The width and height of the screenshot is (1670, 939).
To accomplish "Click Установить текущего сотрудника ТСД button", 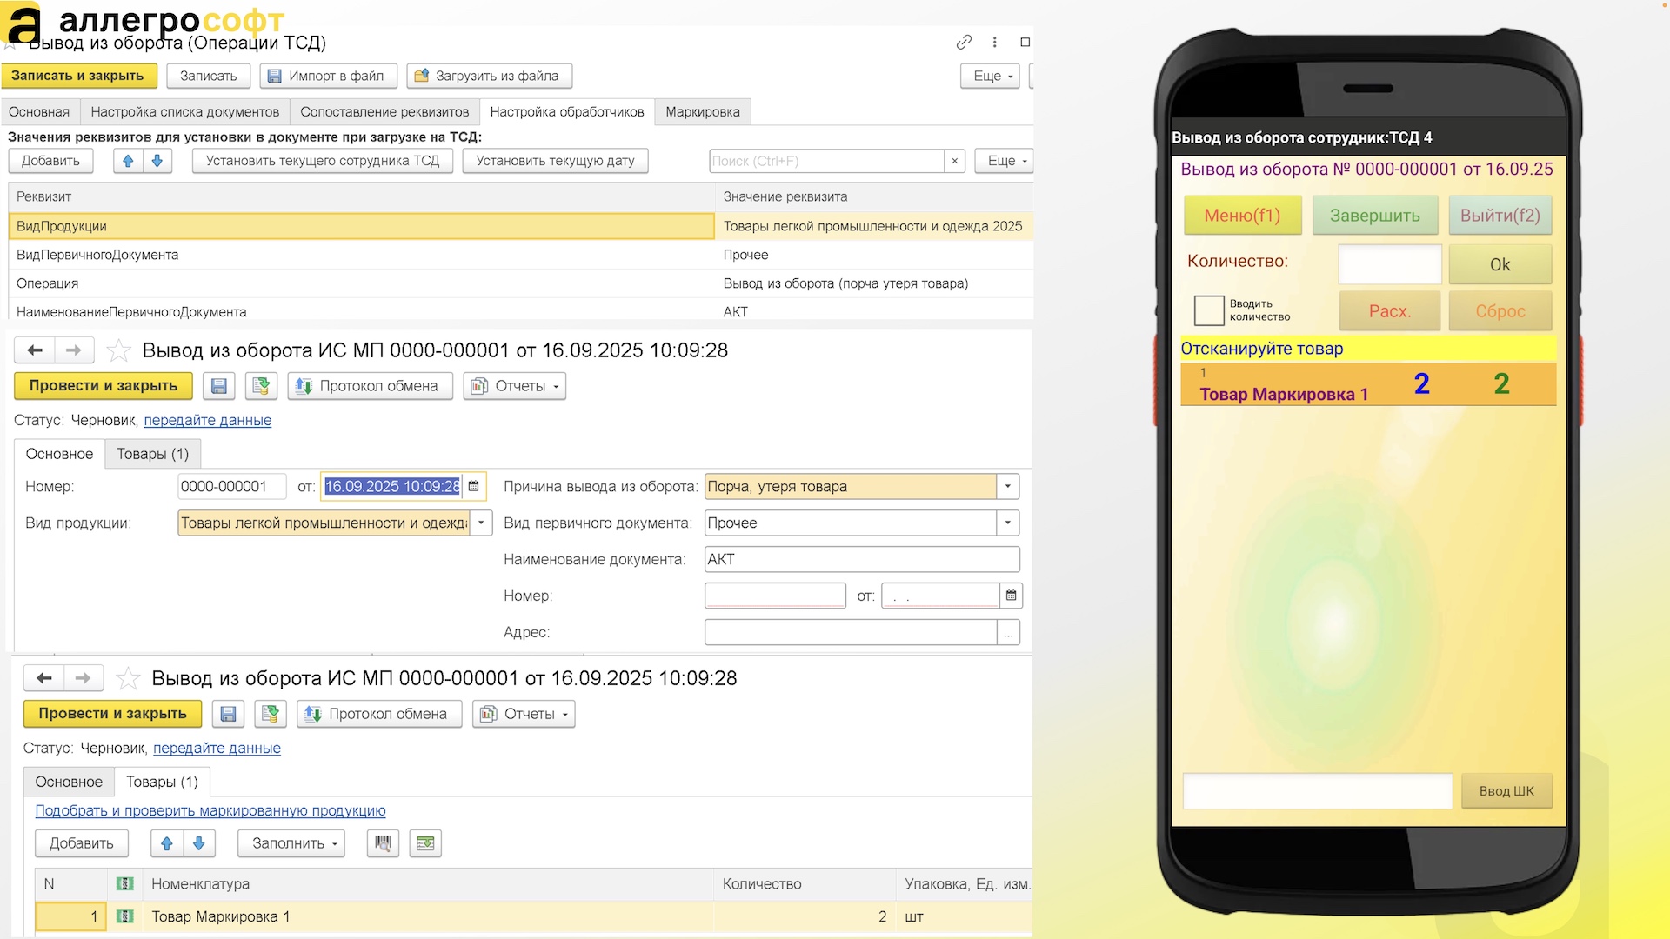I will (x=323, y=161).
